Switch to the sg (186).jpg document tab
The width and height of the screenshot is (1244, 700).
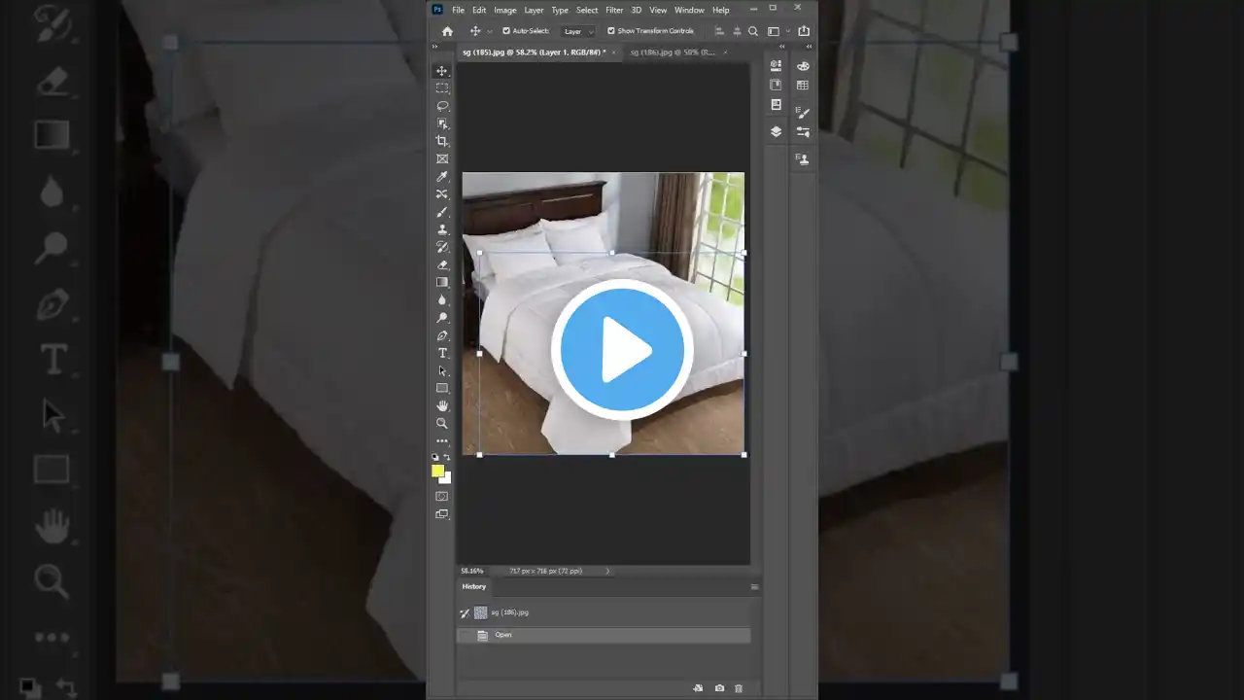(673, 52)
